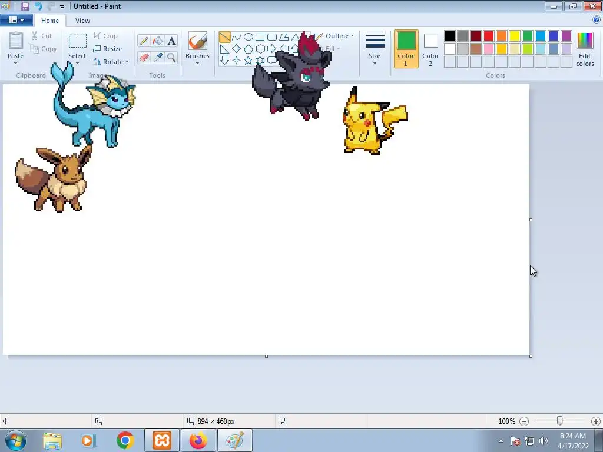Click the rectangular Select tool icon

(x=77, y=41)
